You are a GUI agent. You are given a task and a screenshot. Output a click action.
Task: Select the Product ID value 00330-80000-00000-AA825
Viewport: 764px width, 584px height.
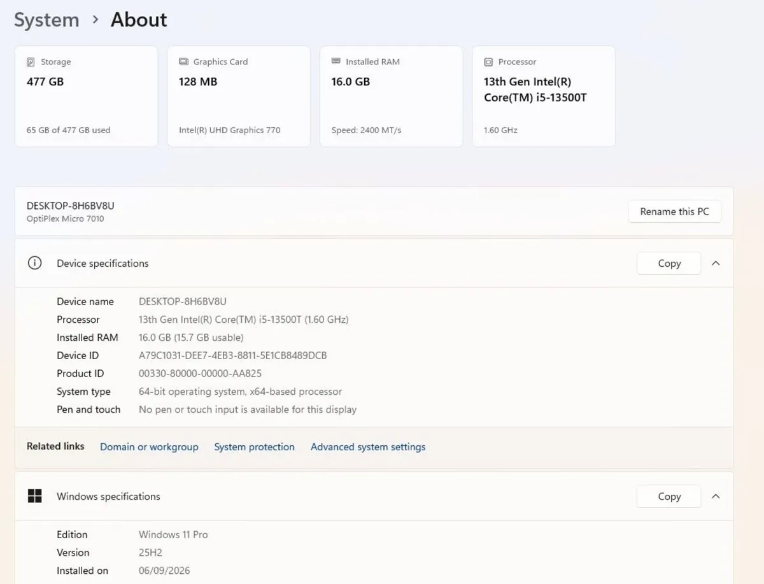click(x=200, y=373)
